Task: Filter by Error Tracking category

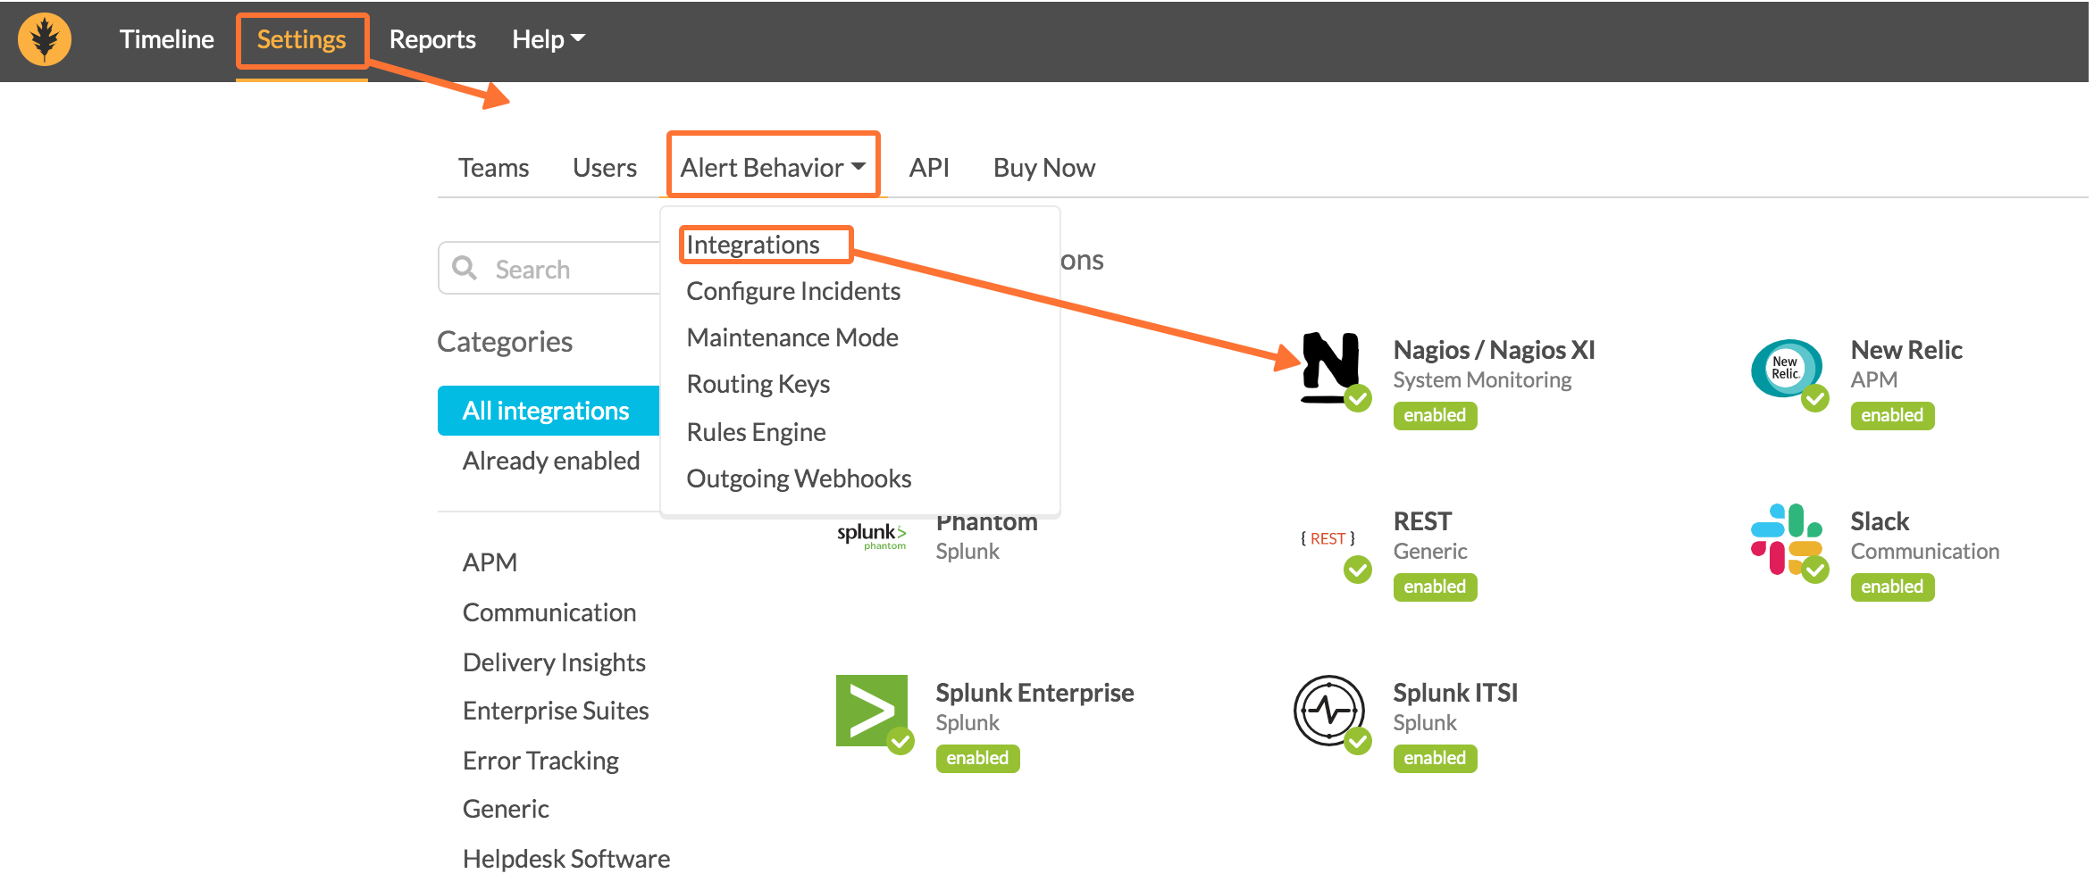Action: [540, 761]
